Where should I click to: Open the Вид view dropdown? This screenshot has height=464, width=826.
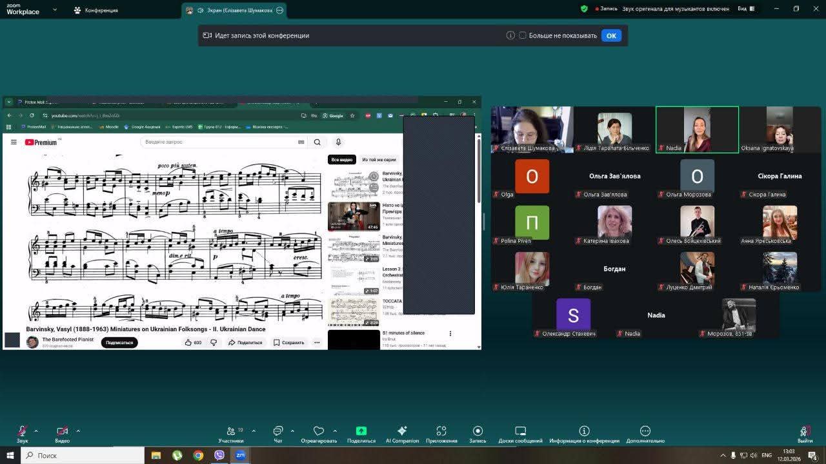coord(745,9)
